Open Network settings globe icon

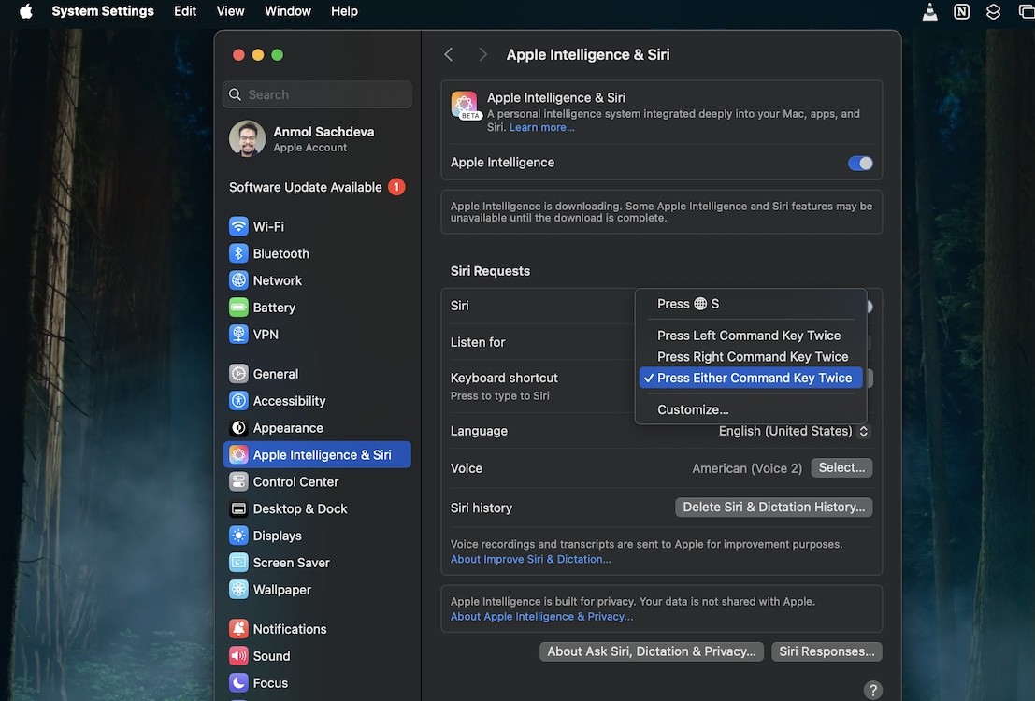coord(238,280)
